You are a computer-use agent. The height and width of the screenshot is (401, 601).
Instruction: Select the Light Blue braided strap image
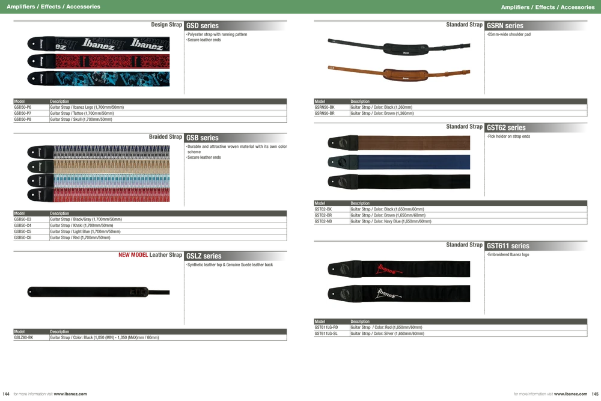[x=99, y=180]
